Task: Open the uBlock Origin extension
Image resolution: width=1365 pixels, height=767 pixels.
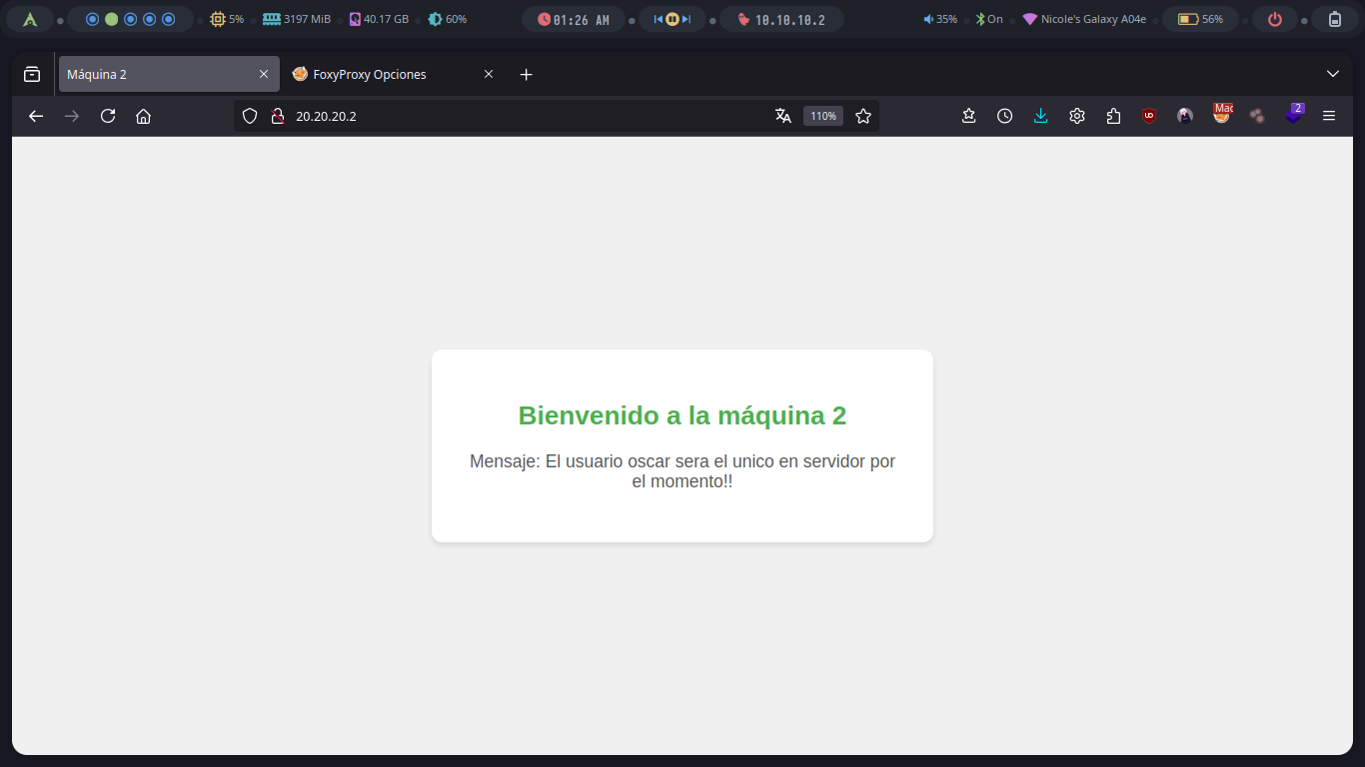Action: pyautogui.click(x=1149, y=116)
